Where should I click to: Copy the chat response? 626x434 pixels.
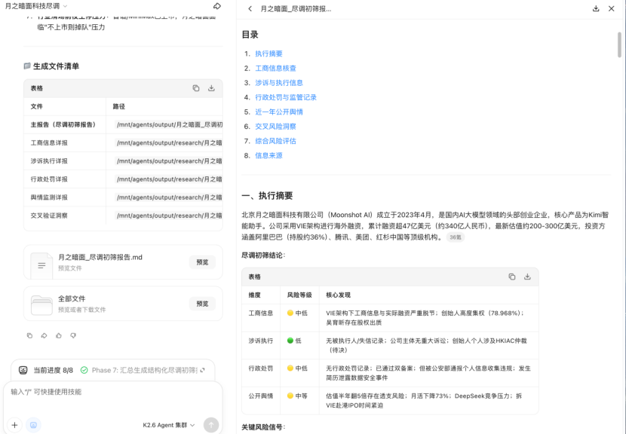[29, 335]
